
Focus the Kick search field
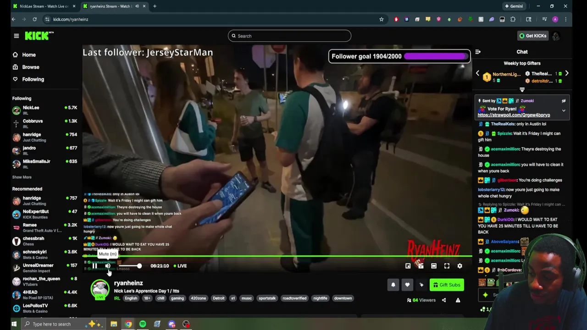289,36
